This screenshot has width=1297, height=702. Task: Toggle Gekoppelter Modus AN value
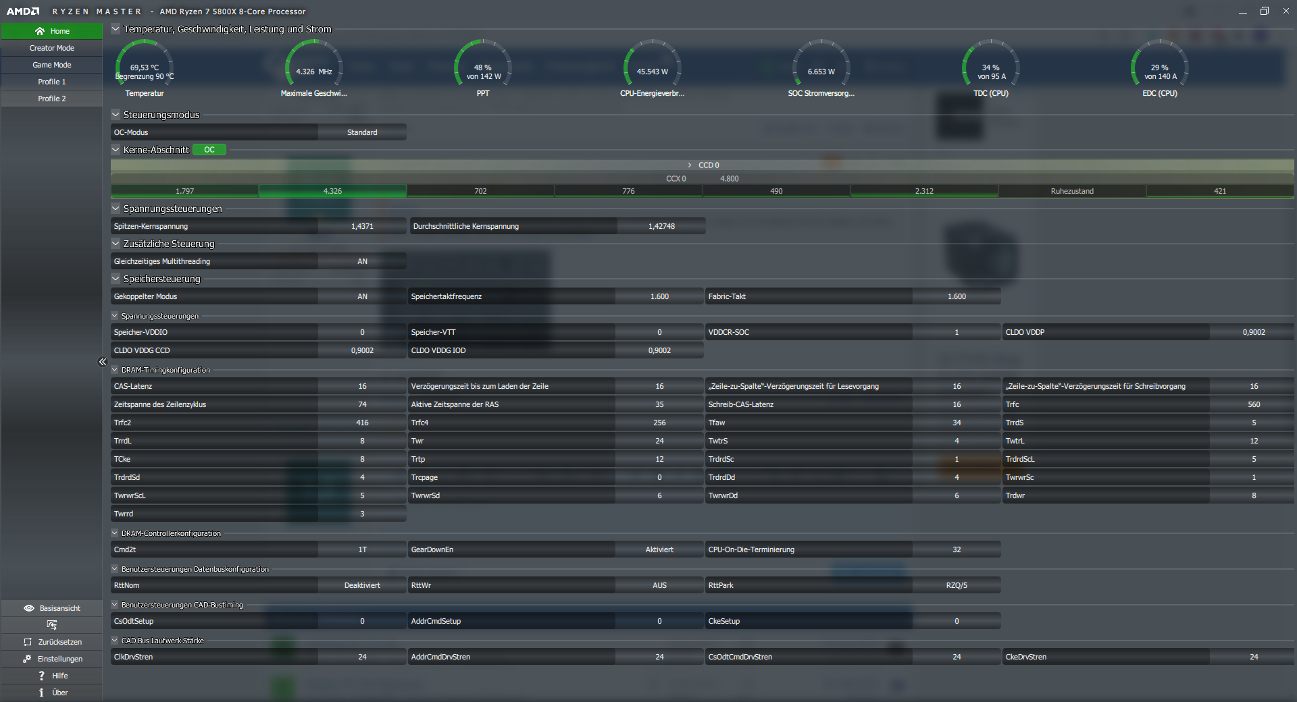click(x=362, y=296)
